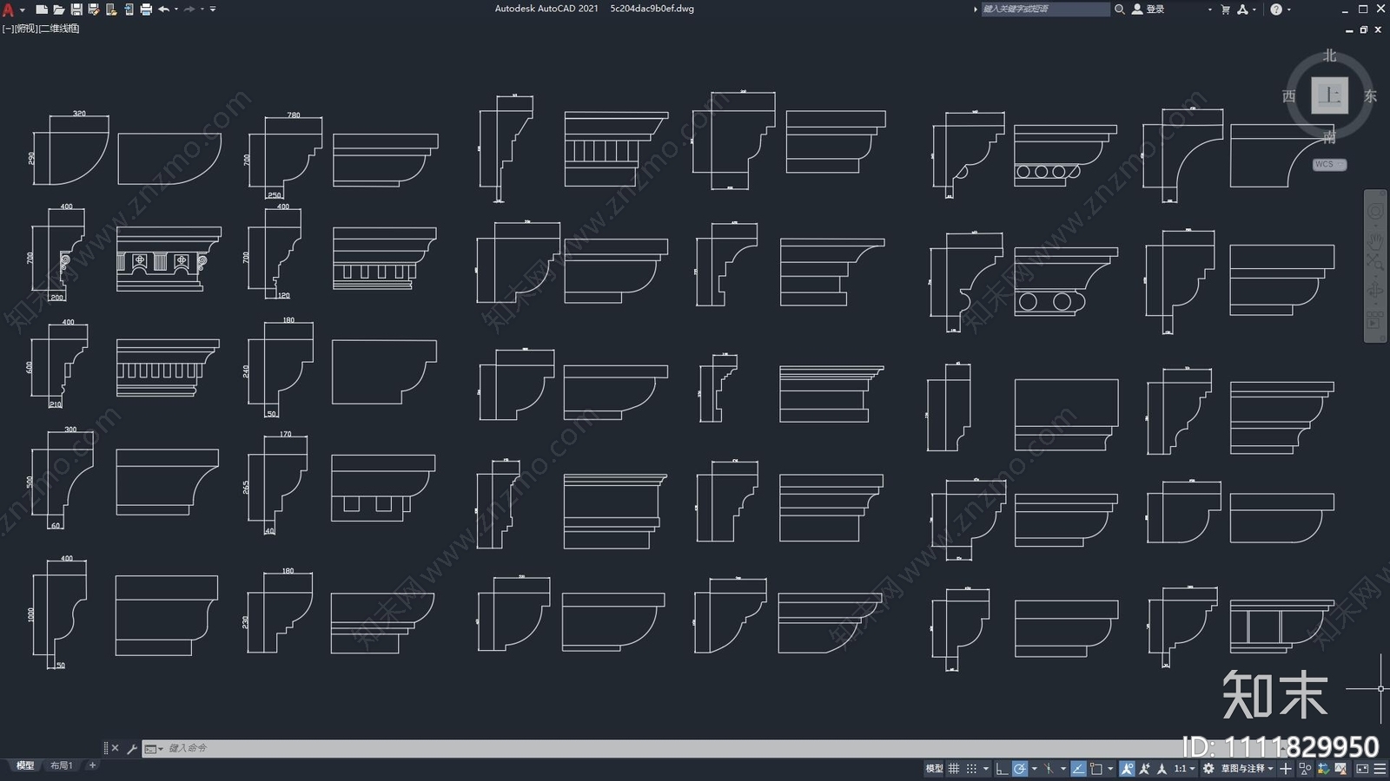This screenshot has height=781, width=1390.
Task: Toggle polar tracking in status bar
Action: [1020, 769]
